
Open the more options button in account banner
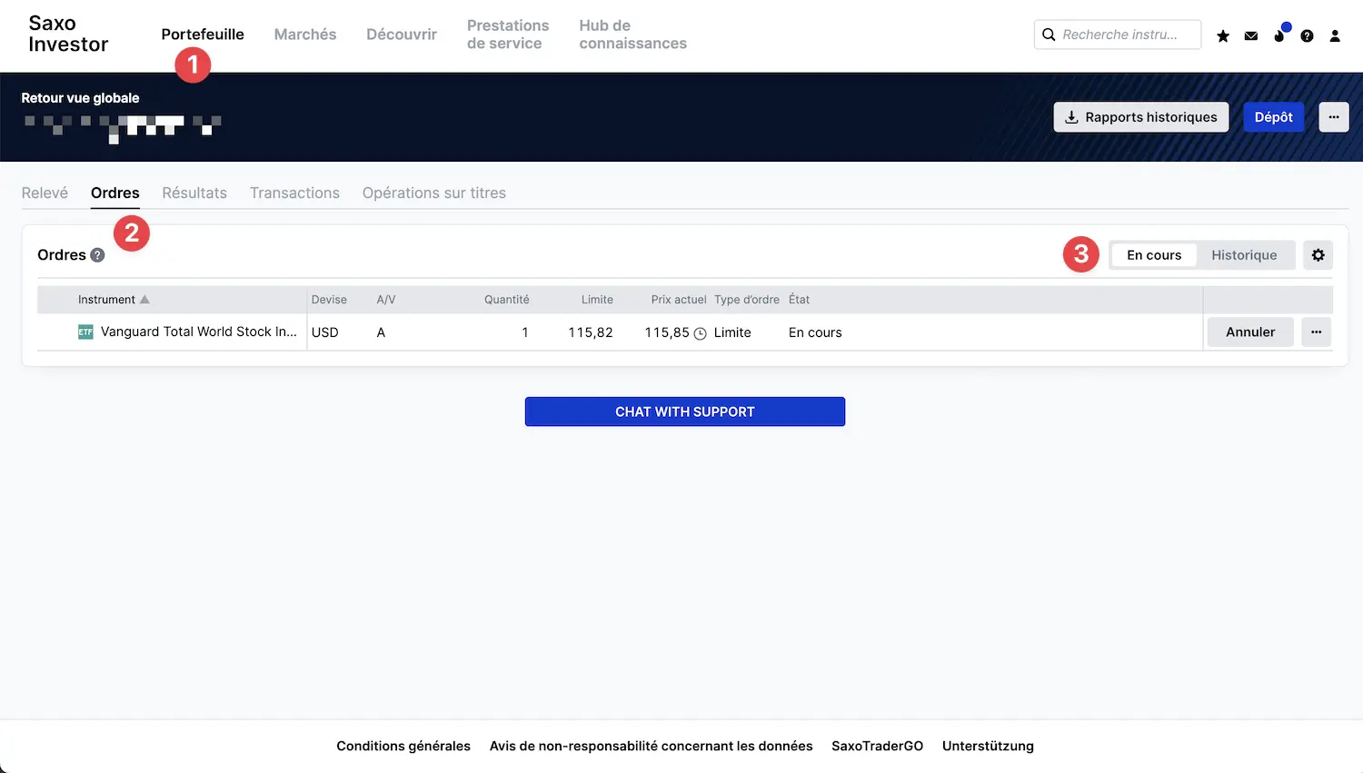1334,117
